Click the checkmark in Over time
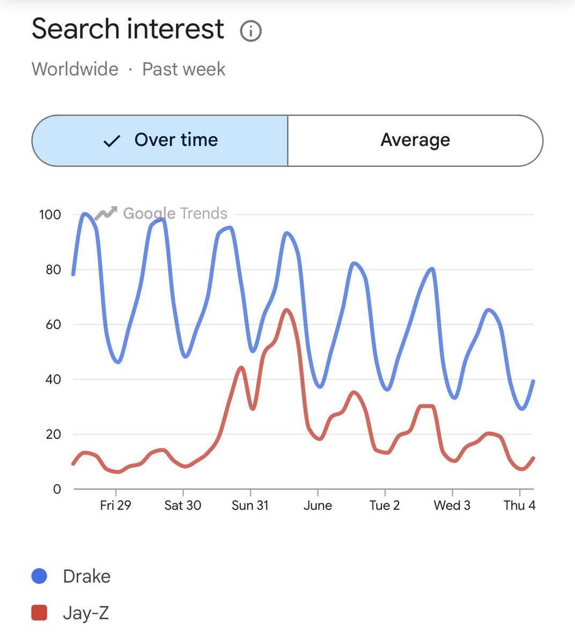The height and width of the screenshot is (644, 575). click(112, 141)
